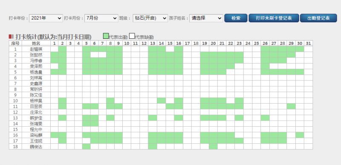This screenshot has width=341, height=165.
Task: Click row number 12 in the 序号 column
Action: point(15,112)
